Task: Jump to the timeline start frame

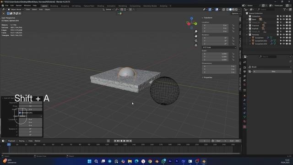Action: pyautogui.click(x=115, y=141)
